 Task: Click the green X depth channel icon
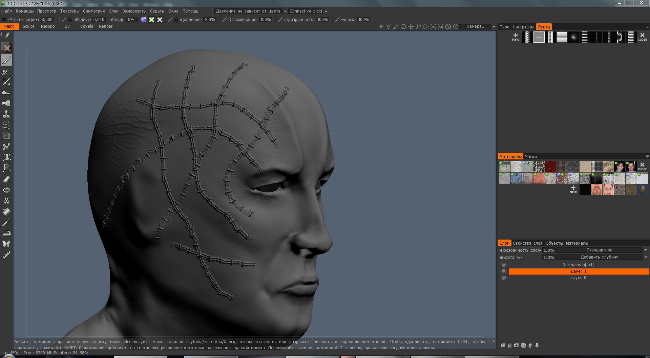click(x=152, y=20)
